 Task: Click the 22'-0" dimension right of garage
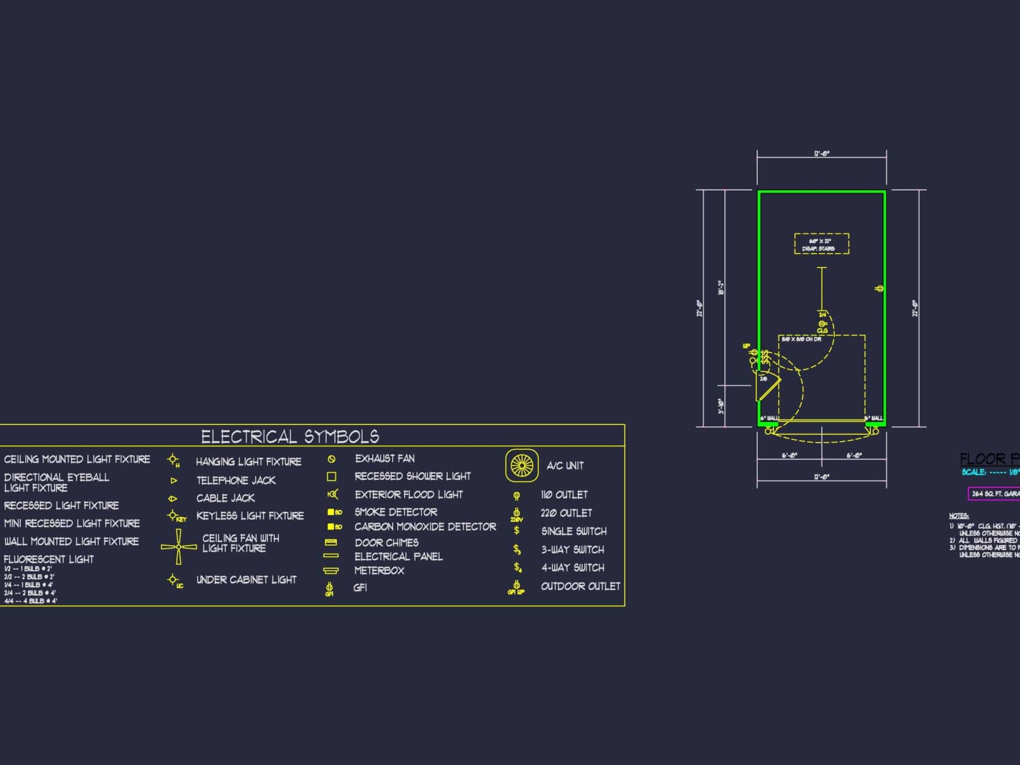[x=915, y=308]
